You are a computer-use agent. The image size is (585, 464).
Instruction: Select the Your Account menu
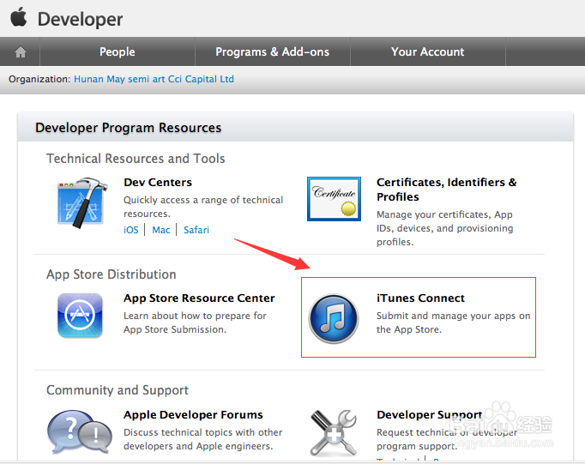(427, 51)
